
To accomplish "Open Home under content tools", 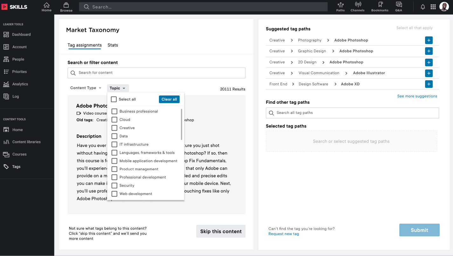I will click(x=13, y=130).
